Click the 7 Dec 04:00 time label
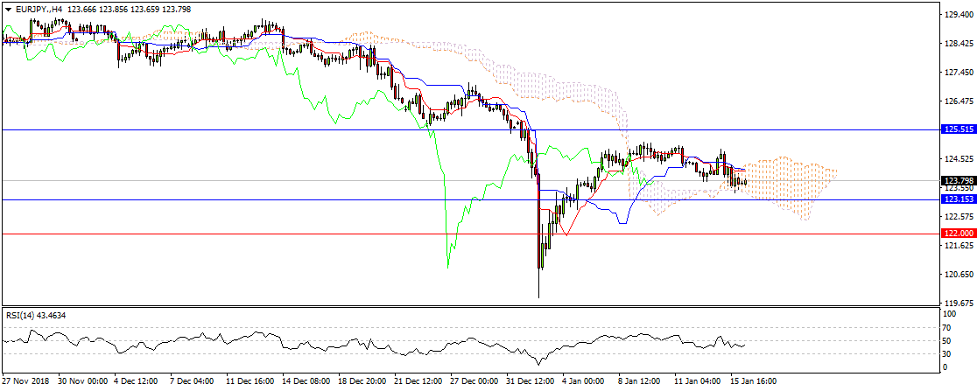 192,381
